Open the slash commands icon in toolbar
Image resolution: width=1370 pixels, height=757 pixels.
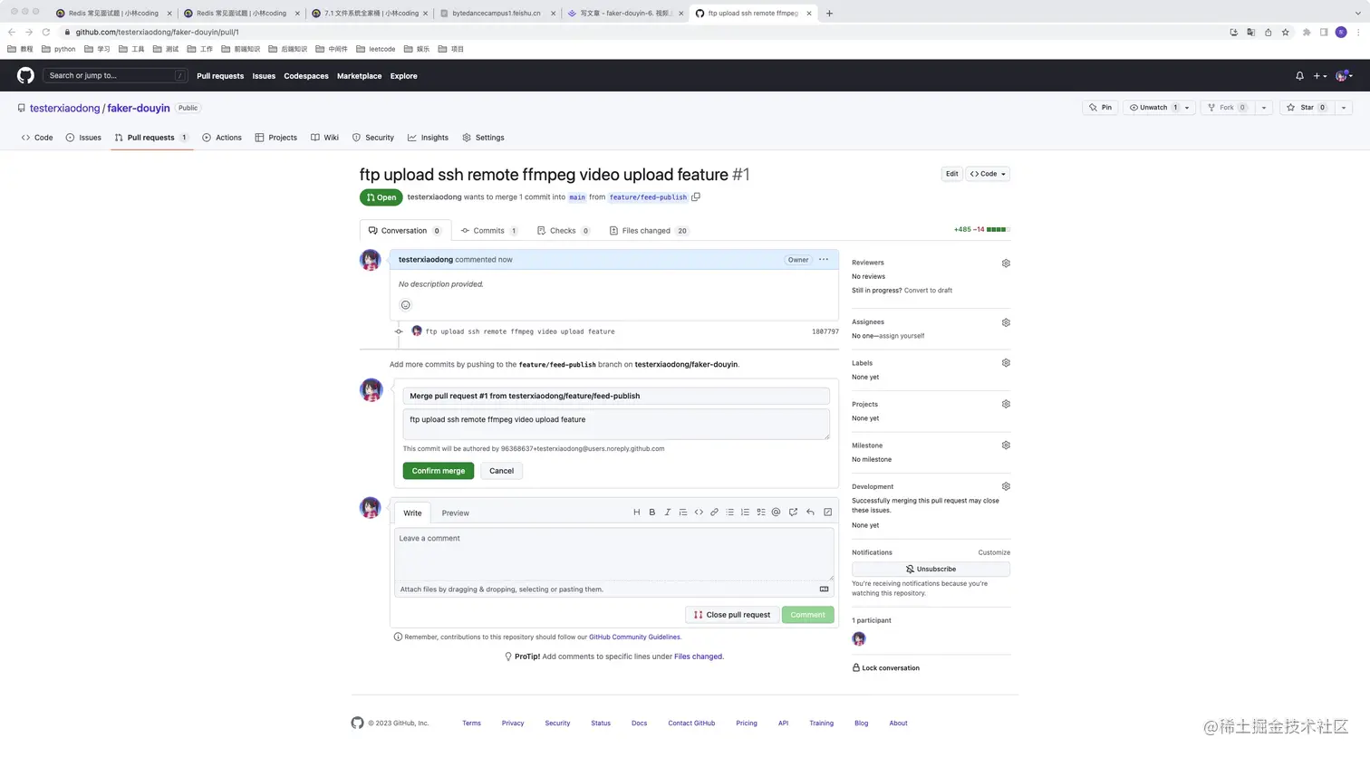pos(827,513)
